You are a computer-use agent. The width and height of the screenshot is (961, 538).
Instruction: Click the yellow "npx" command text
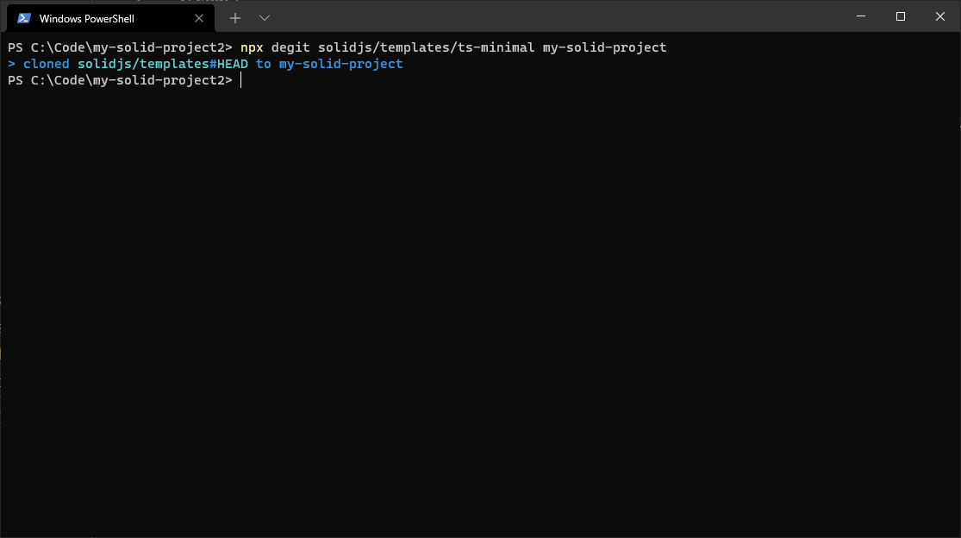[x=250, y=47]
